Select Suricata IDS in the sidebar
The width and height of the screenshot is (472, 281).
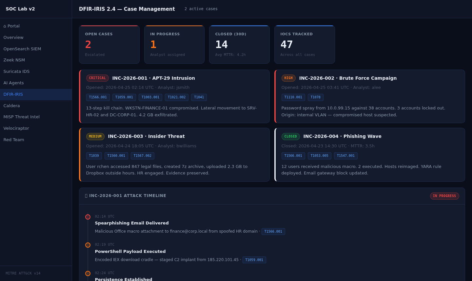coord(36,72)
